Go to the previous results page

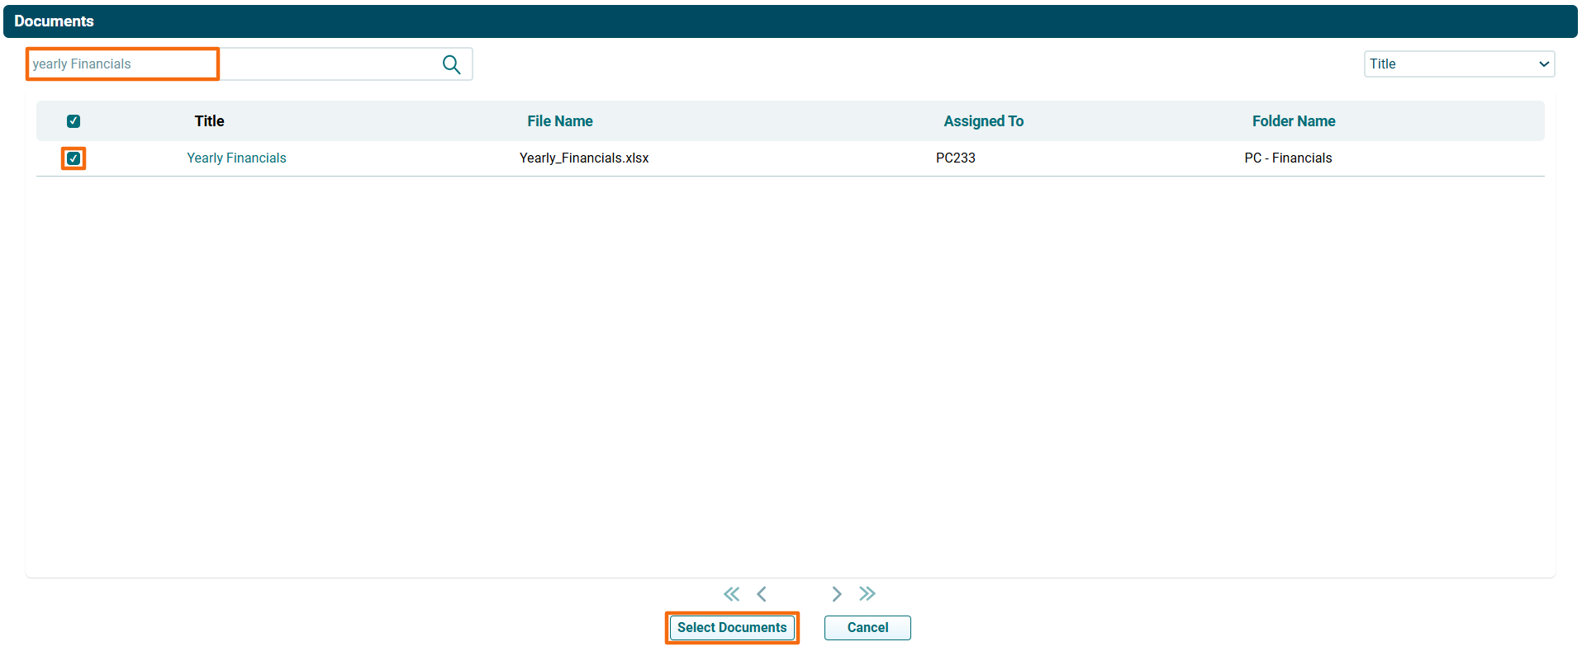[762, 594]
